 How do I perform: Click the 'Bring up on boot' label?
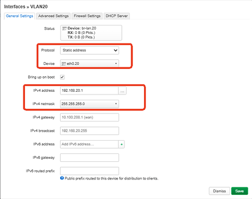pos(41,77)
